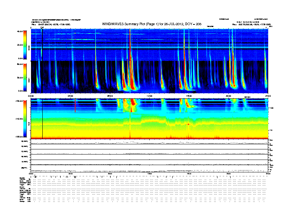Click the vertical RAD2 axis label

(x=29, y=48)
